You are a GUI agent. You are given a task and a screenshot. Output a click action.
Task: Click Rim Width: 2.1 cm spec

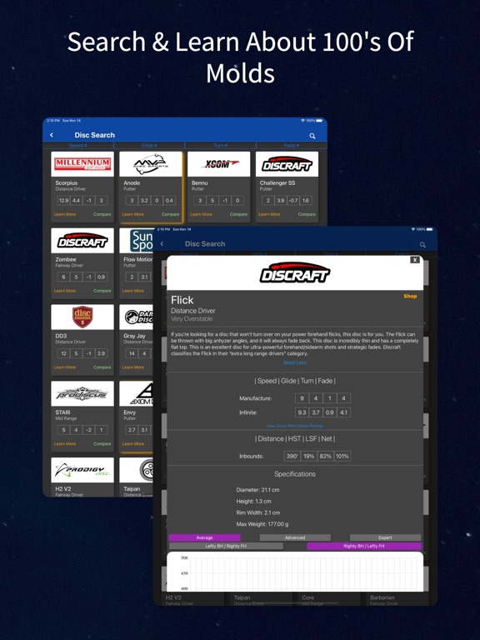point(258,512)
